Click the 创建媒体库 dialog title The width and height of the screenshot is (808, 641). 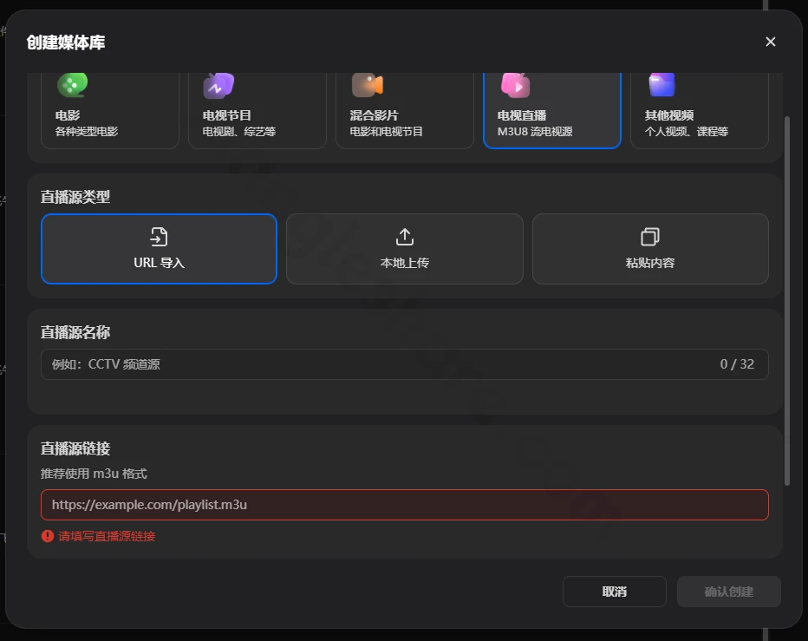[65, 43]
